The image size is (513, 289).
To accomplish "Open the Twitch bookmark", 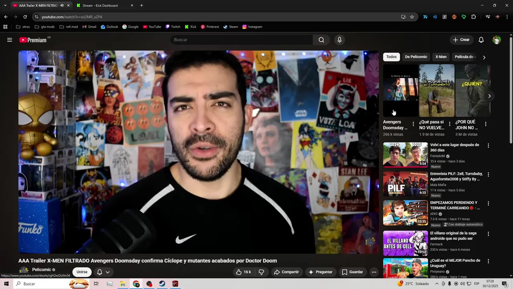I will 173,27.
